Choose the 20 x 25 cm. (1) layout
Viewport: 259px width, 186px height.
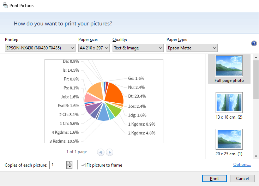pyautogui.click(x=229, y=142)
